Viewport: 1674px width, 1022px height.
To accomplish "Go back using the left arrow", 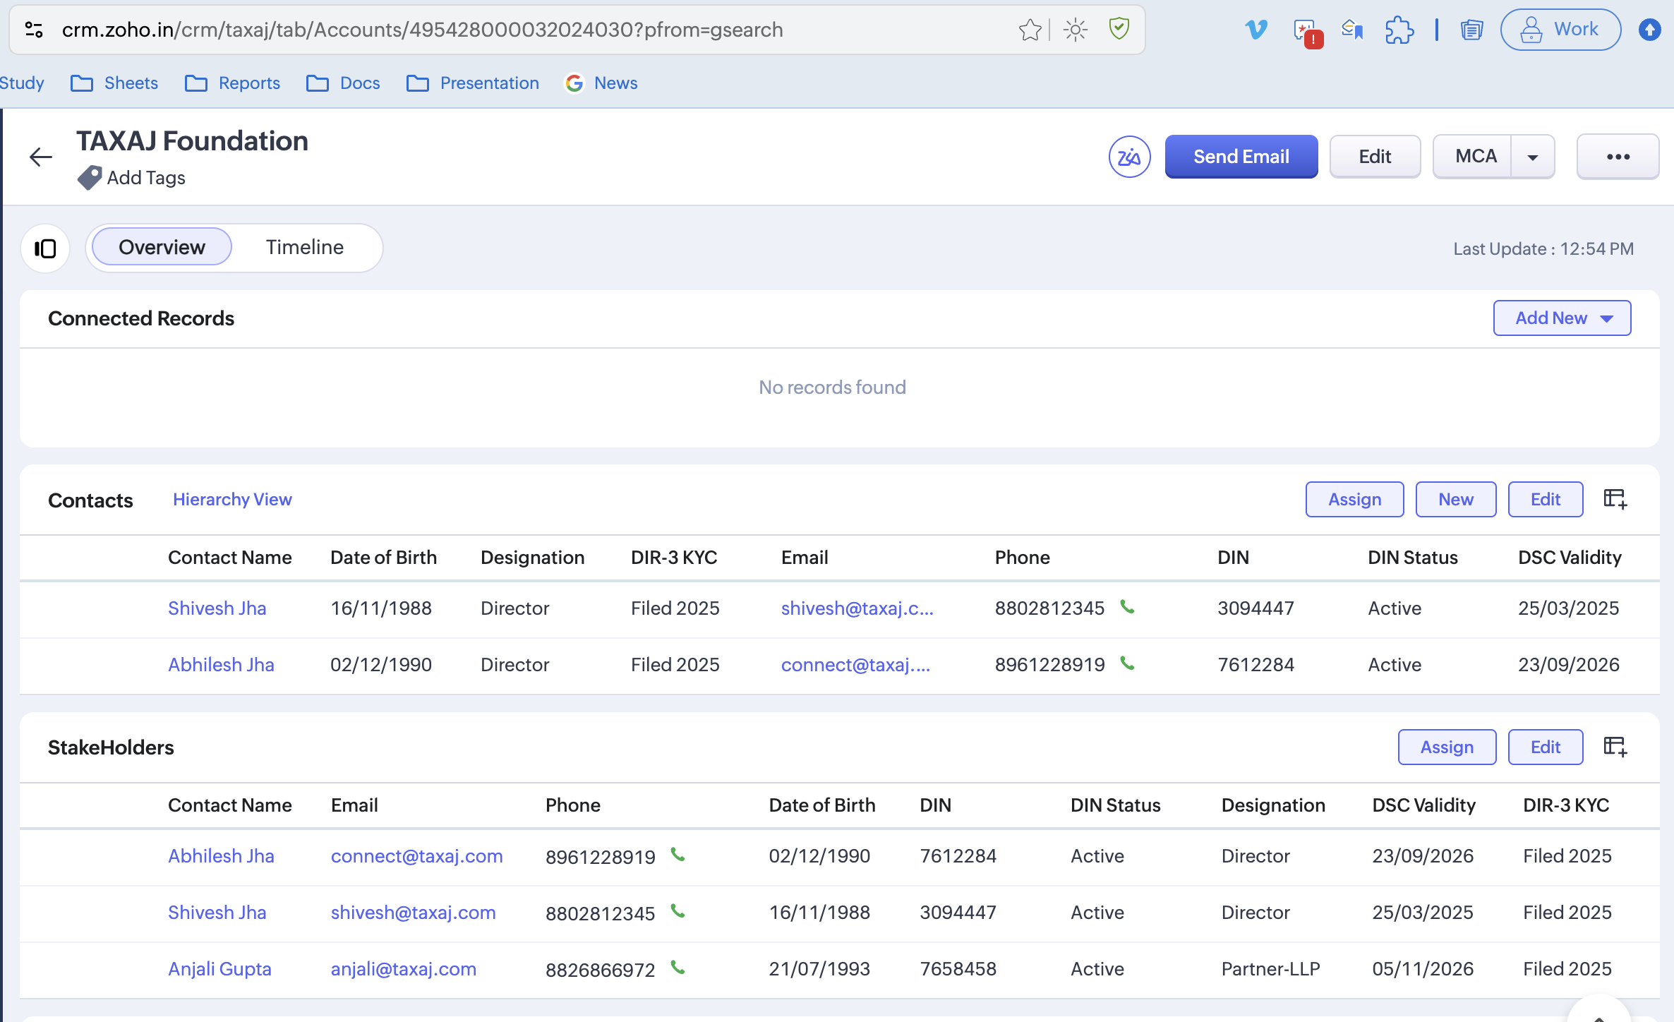I will coord(41,157).
